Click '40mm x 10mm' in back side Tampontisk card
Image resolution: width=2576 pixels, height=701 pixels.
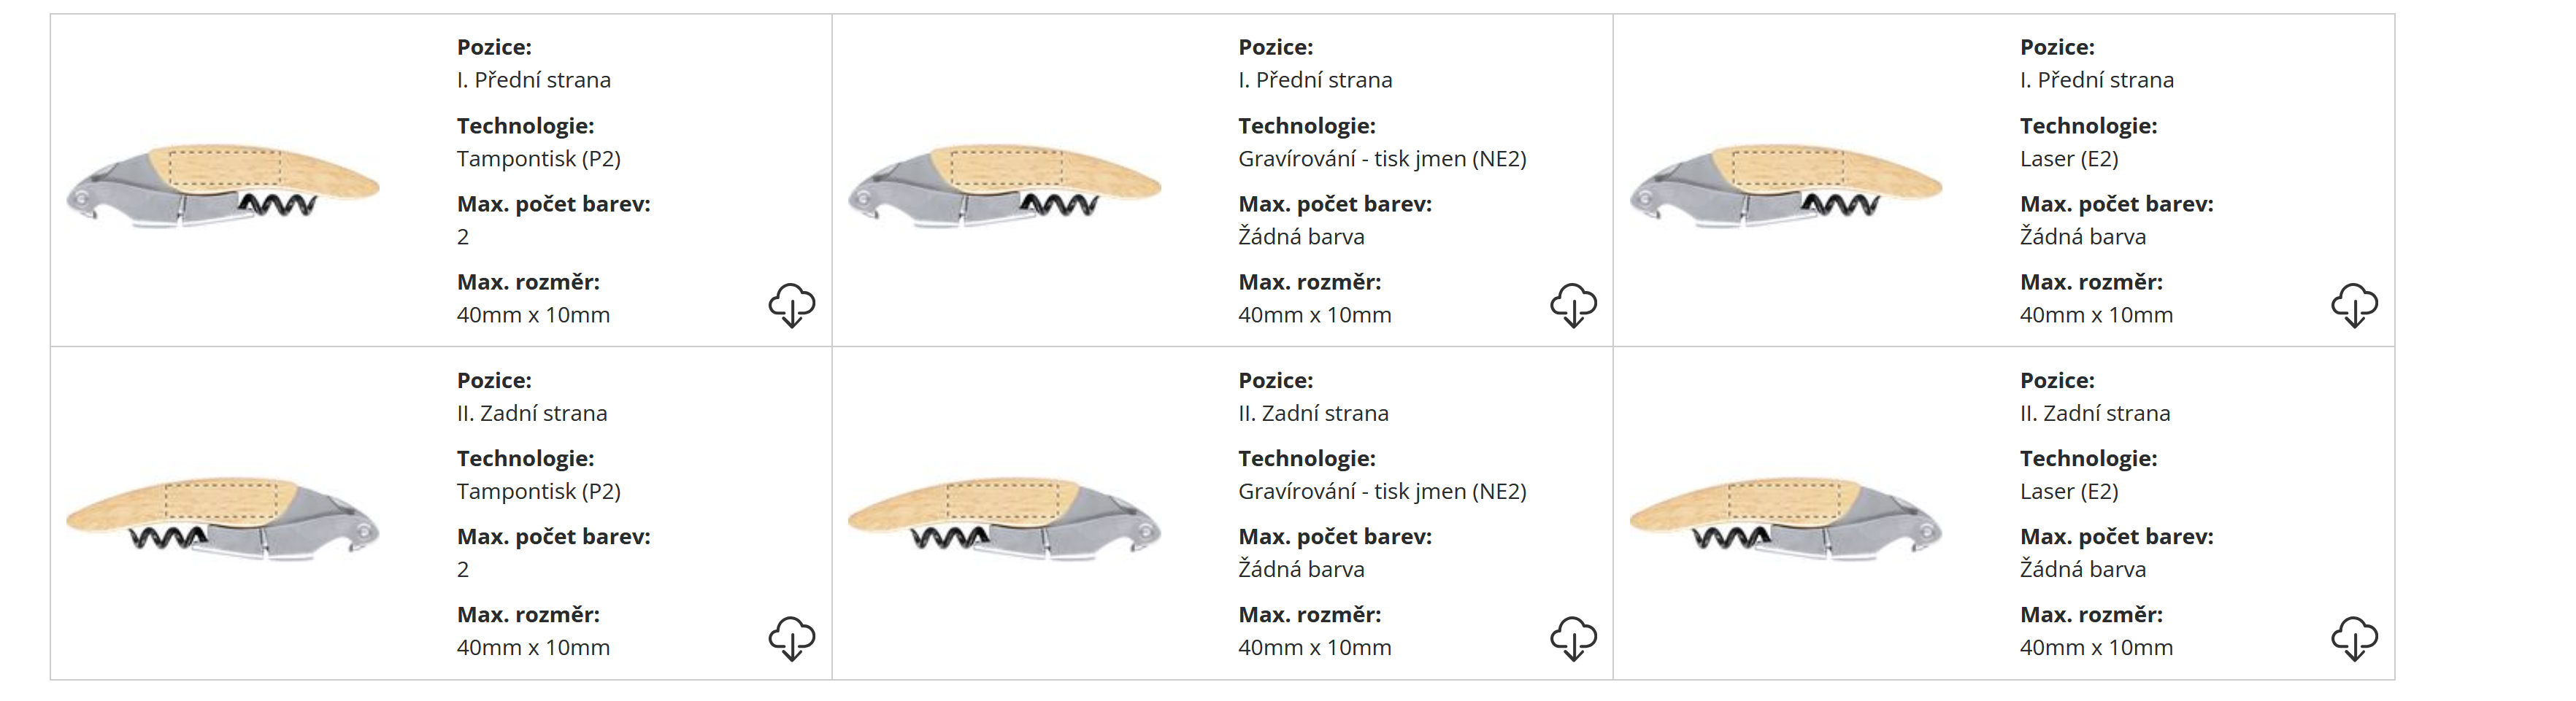click(533, 647)
